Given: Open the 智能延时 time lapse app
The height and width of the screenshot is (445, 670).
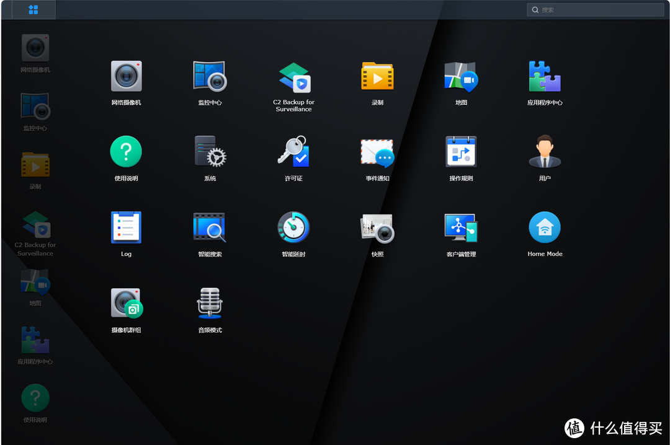Looking at the screenshot, I should (293, 228).
